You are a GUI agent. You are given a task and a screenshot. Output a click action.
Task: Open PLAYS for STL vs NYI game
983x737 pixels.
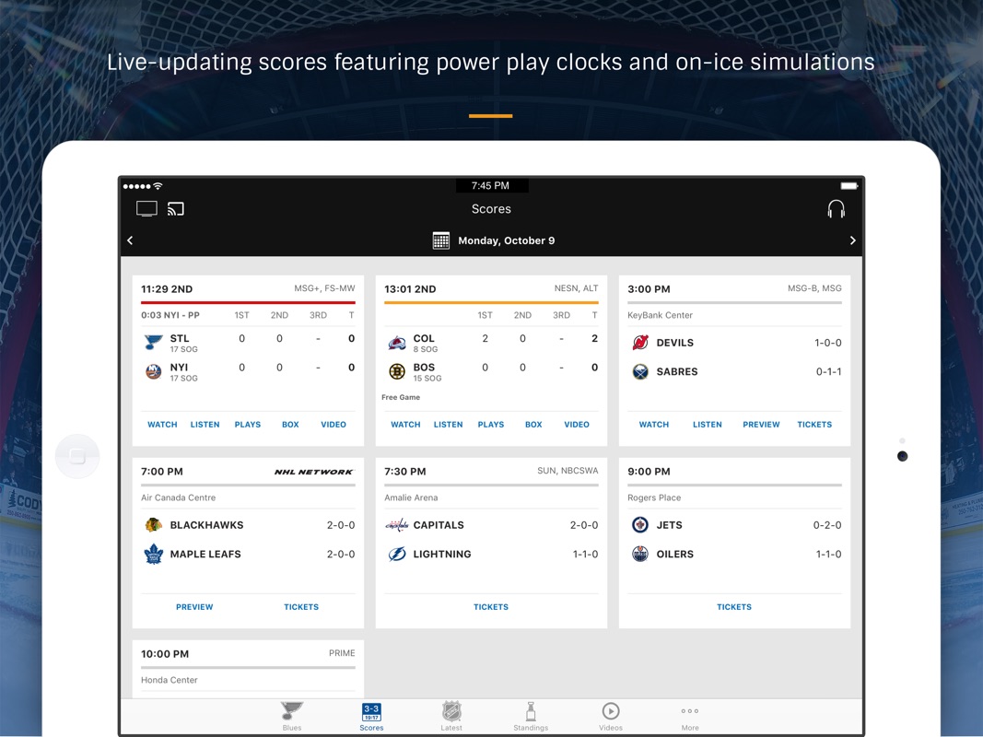(248, 425)
